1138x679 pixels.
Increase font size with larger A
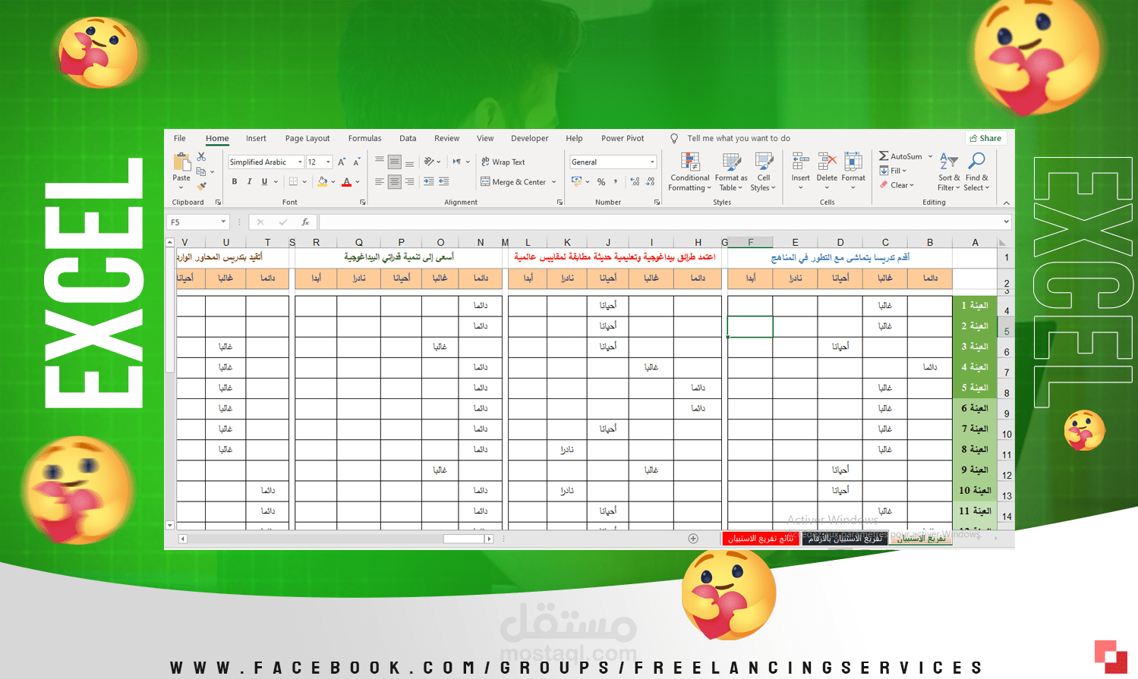pyautogui.click(x=342, y=162)
